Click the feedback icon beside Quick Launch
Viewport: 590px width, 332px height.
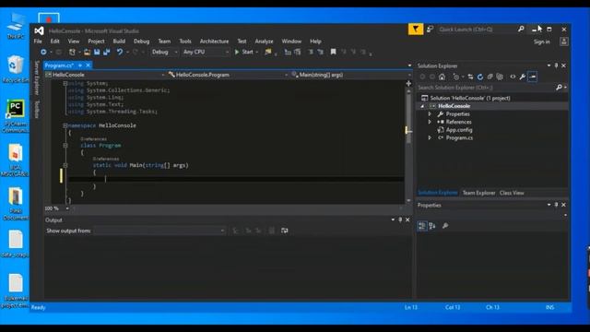[431, 29]
